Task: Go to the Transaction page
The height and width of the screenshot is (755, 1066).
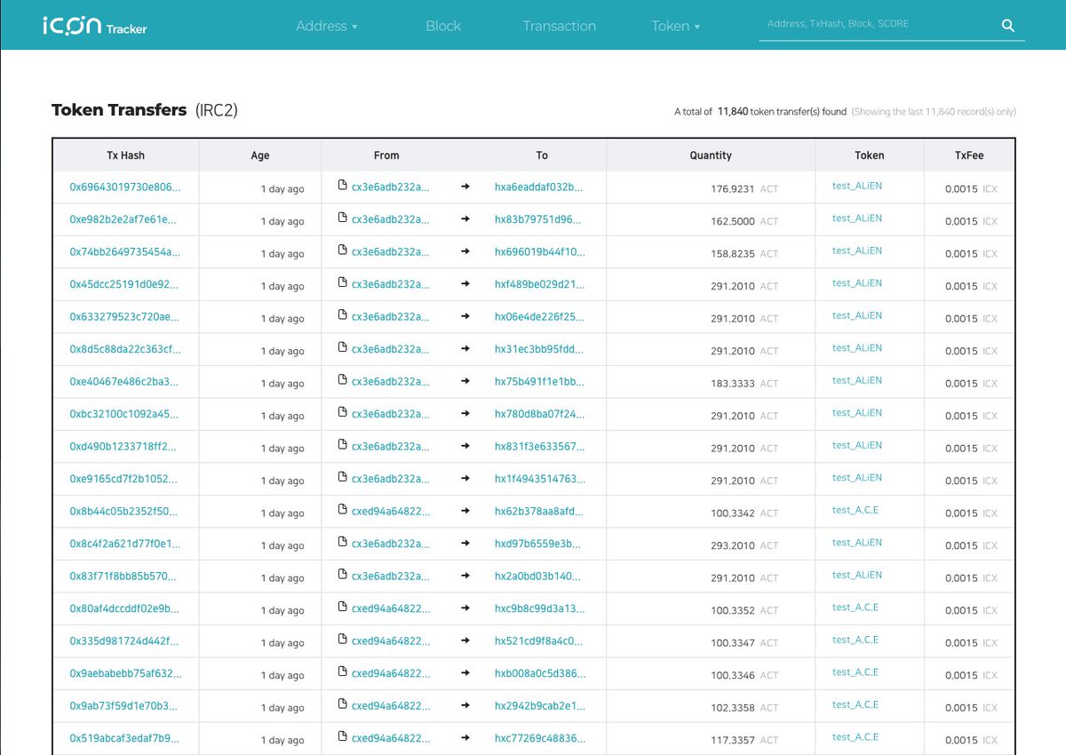Action: (560, 26)
